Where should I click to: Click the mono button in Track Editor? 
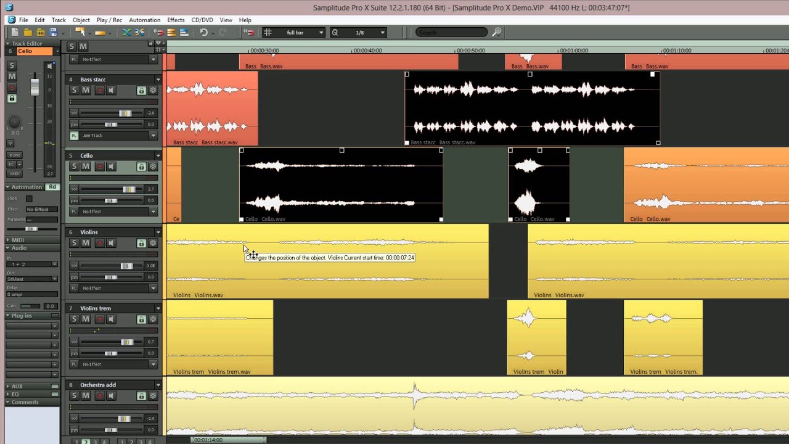pos(14,155)
